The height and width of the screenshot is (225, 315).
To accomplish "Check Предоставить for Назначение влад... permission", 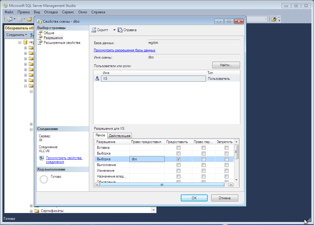I will coord(178,176).
